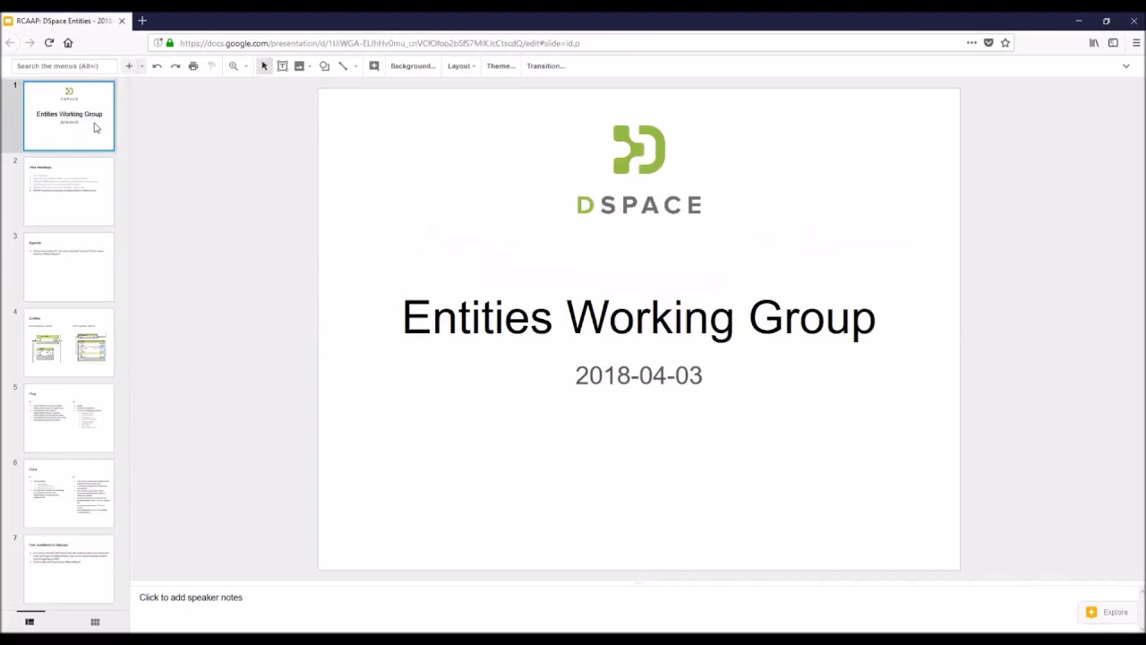The height and width of the screenshot is (645, 1146).
Task: Click the Redo arrow in toolbar
Action: coord(175,66)
